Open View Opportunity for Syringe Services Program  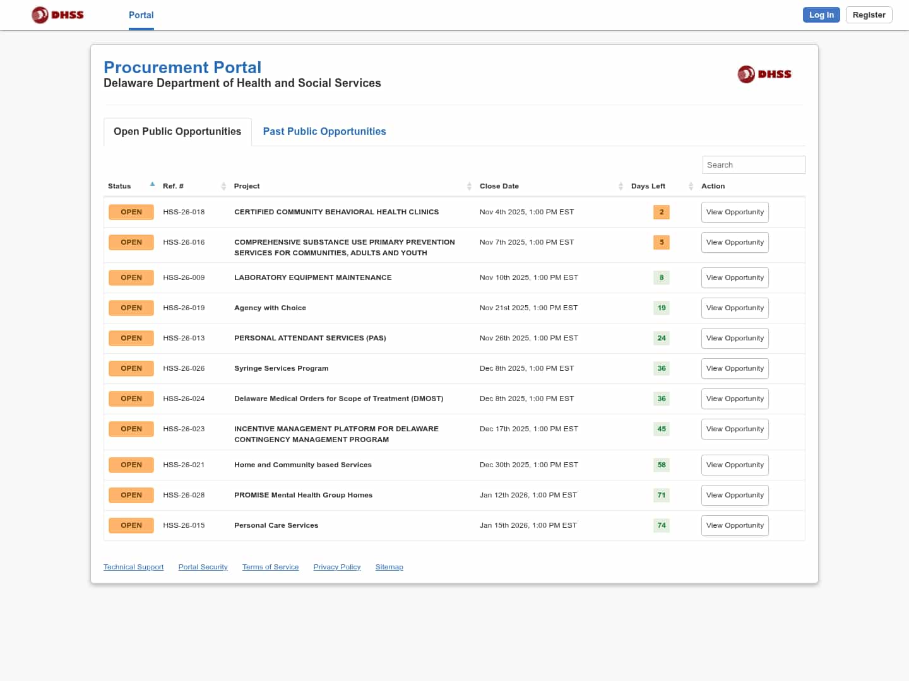tap(735, 368)
